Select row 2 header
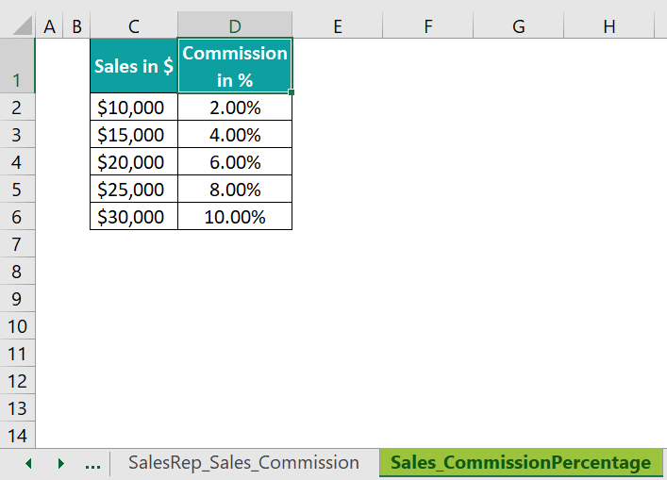667x480 pixels. (x=17, y=108)
